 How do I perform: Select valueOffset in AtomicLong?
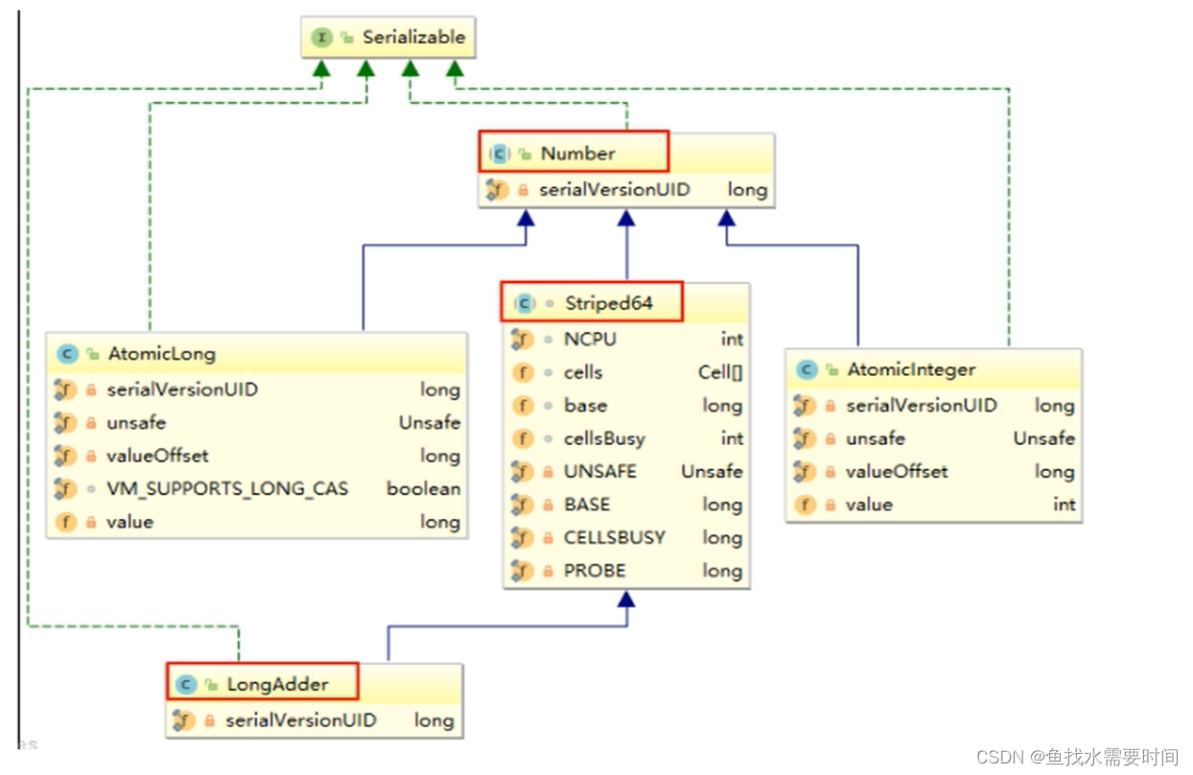(x=158, y=456)
